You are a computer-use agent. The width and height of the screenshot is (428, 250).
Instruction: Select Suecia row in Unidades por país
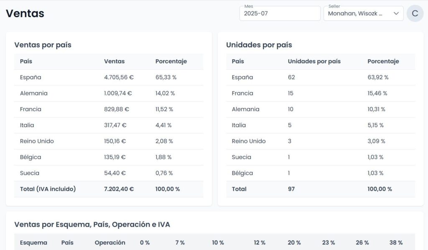321,157
